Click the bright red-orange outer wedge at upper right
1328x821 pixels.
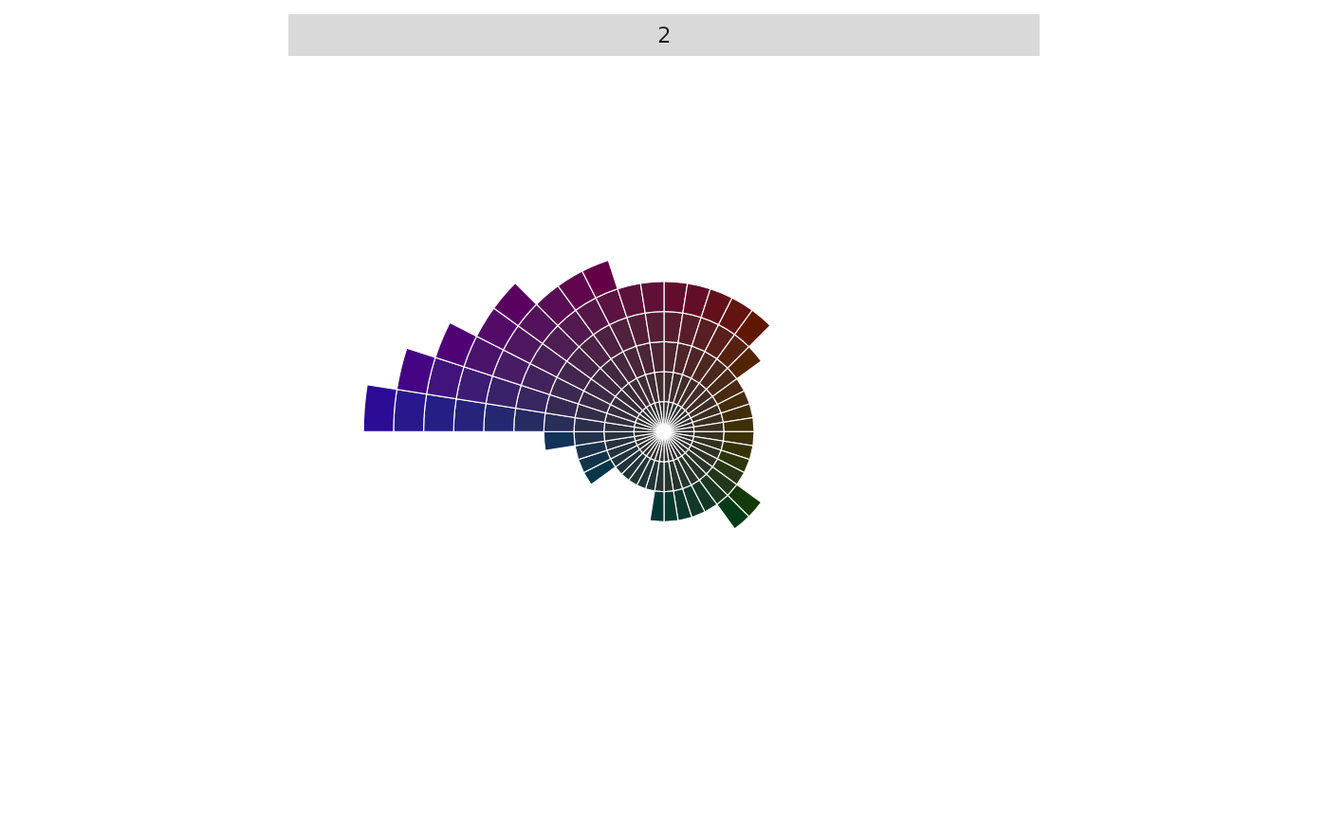(753, 327)
